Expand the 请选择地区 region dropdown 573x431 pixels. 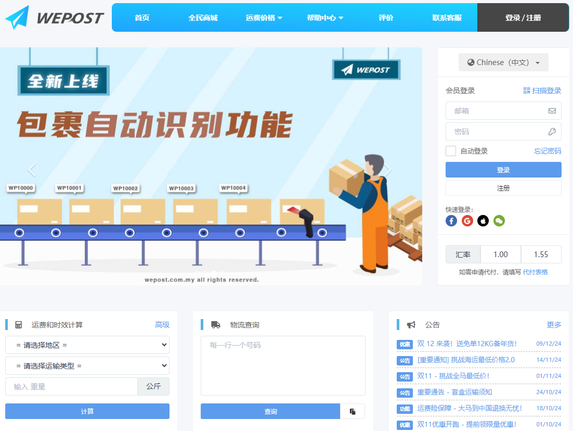pos(87,345)
